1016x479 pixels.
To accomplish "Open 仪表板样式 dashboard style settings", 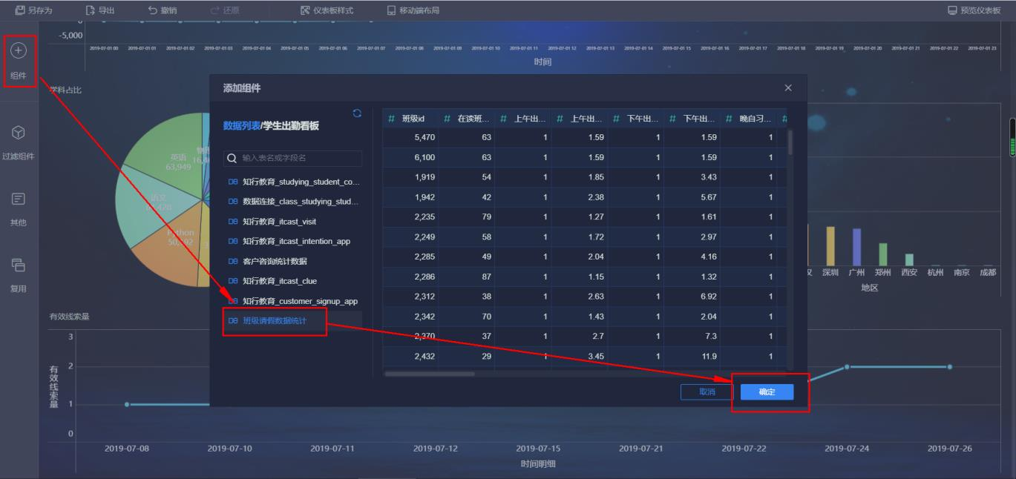I will (x=327, y=10).
